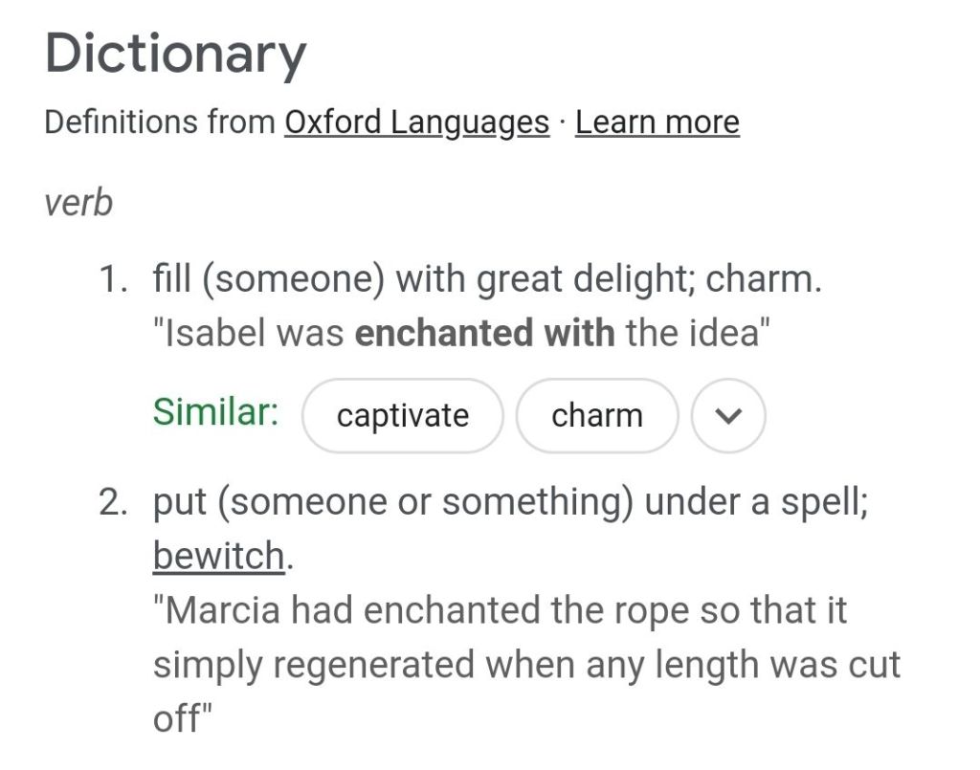
Task: Click the verb part-of-speech label
Action: [78, 203]
